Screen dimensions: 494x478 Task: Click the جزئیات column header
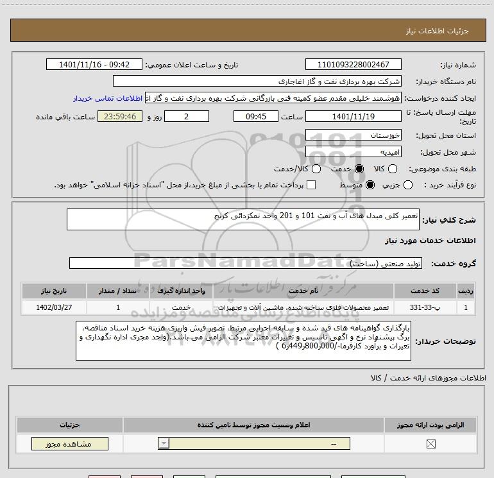coord(70,425)
